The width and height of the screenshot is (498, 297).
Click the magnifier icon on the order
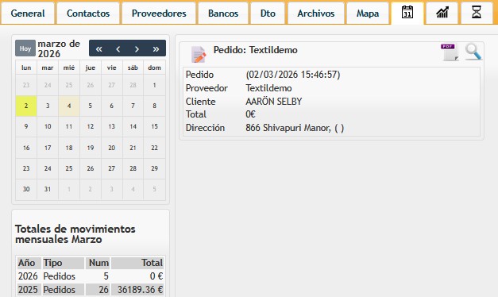(x=473, y=52)
